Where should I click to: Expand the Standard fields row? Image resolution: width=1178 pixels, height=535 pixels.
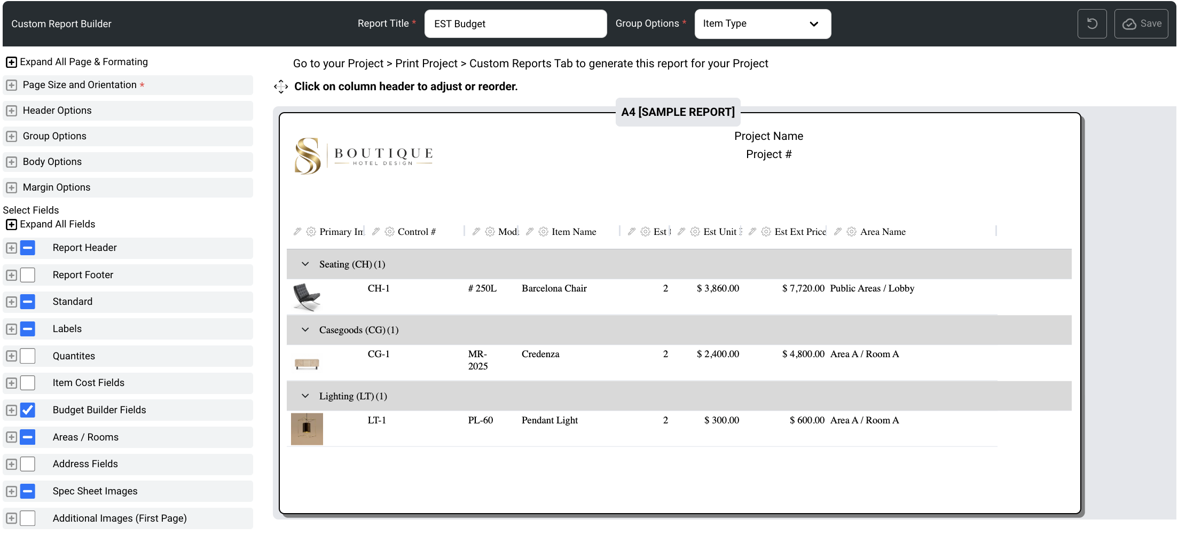11,302
